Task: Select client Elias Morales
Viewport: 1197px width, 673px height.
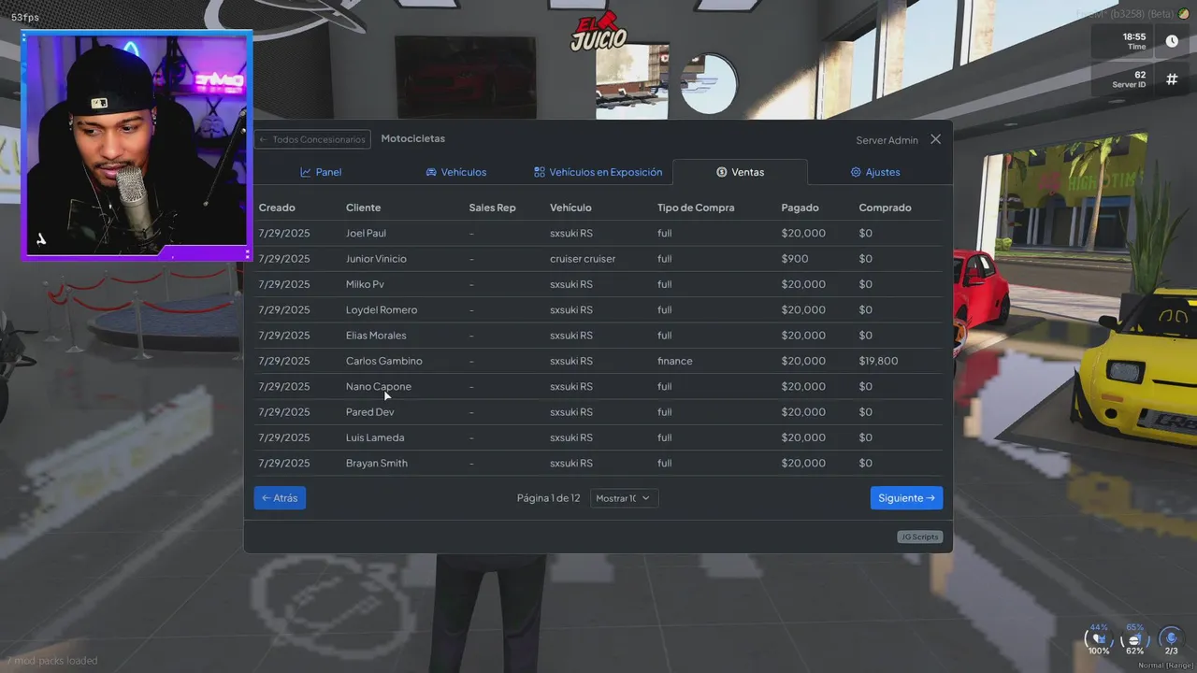Action: [376, 336]
